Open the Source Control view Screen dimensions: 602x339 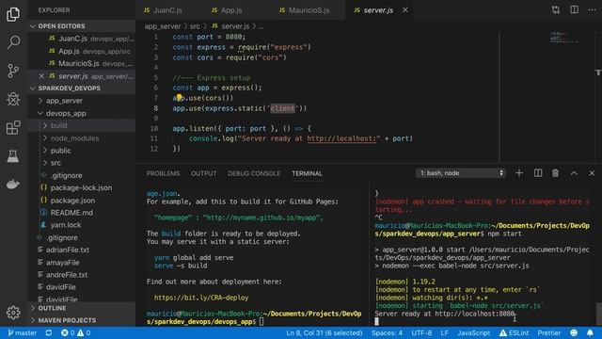(13, 71)
